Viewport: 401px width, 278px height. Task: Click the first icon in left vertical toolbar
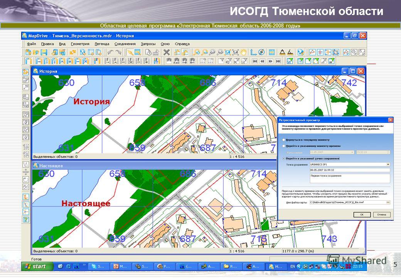pos(25,72)
